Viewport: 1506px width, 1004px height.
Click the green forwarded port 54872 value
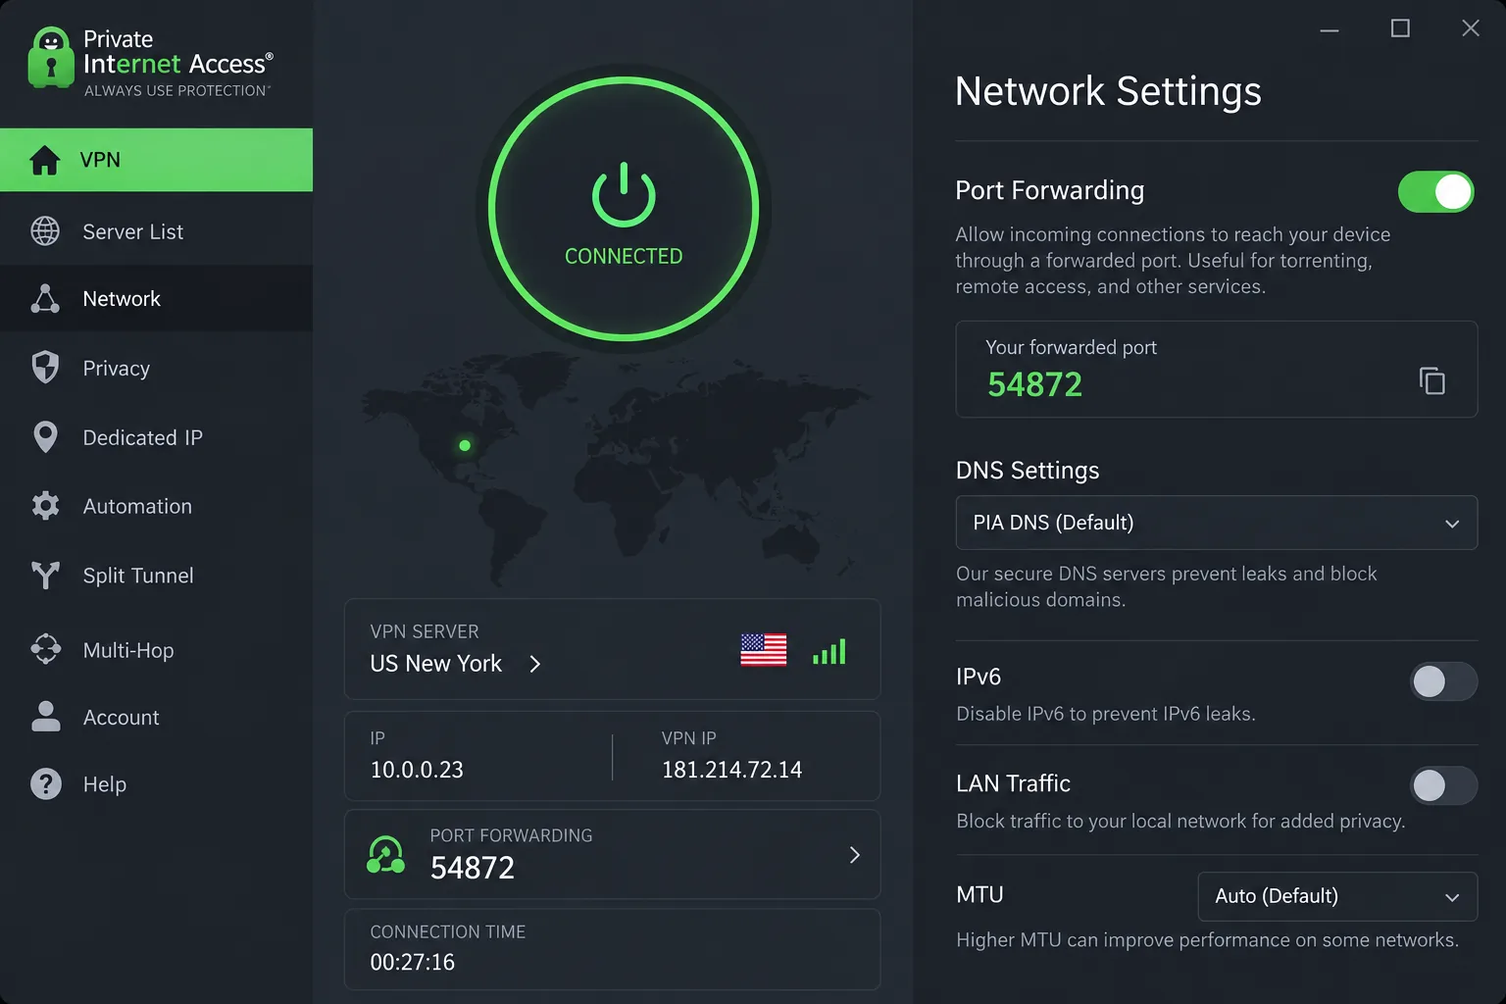(x=1034, y=384)
